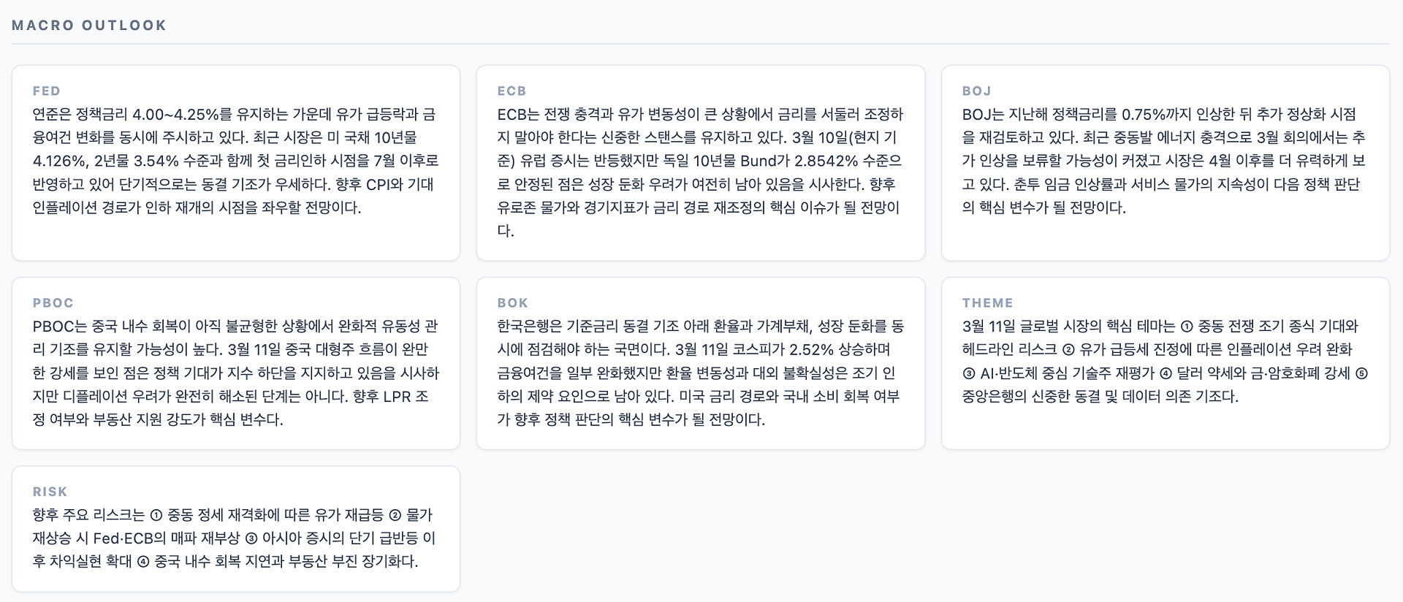Select the RISK card label
This screenshot has height=602, width=1403.
click(50, 492)
